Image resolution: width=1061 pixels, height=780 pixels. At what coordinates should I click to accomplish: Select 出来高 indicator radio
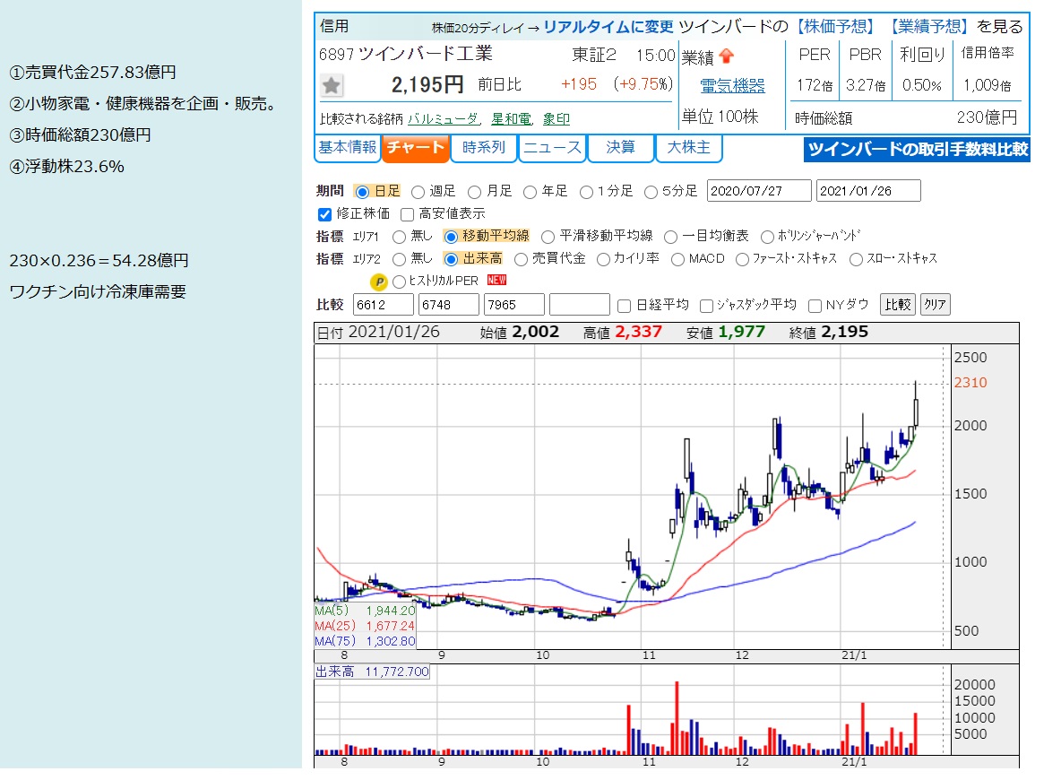pos(451,259)
